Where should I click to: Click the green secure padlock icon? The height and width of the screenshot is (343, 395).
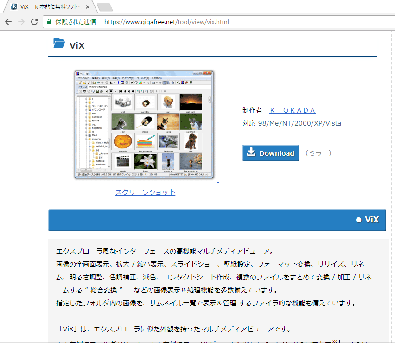[49, 22]
